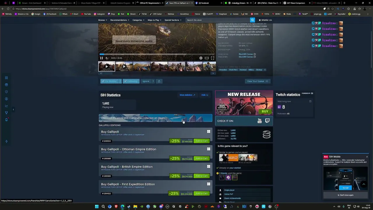
Task: Add Ottoman Empire Edition to cart
Action: coord(202,158)
